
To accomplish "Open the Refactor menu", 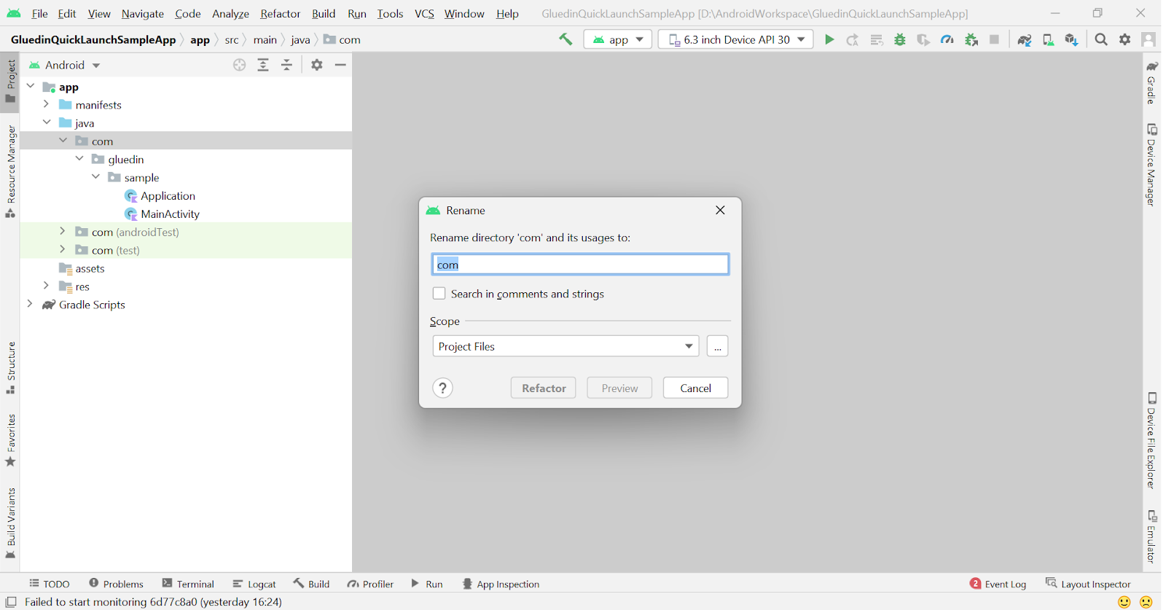I will click(281, 14).
